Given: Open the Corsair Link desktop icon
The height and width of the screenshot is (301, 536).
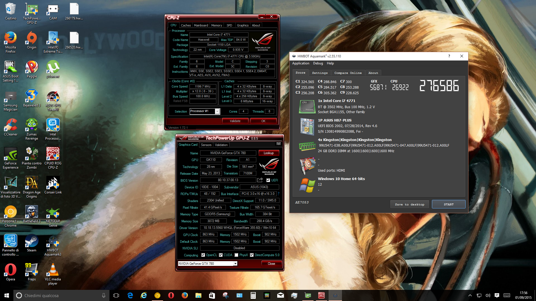Looking at the screenshot, I should tap(53, 185).
